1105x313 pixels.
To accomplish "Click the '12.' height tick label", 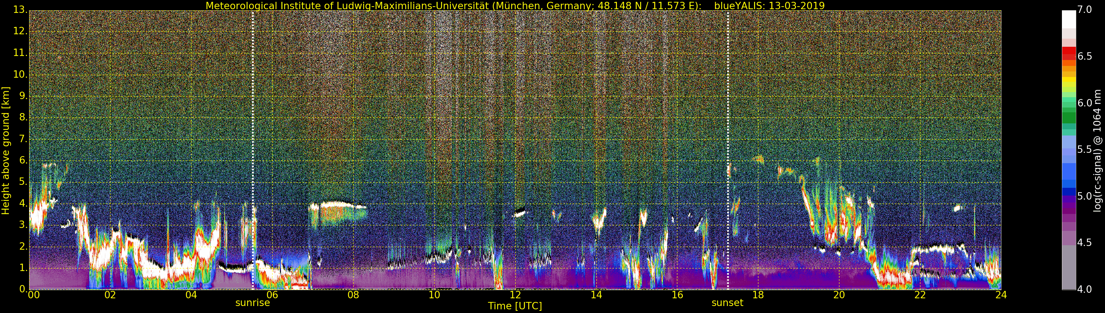I will [20, 31].
